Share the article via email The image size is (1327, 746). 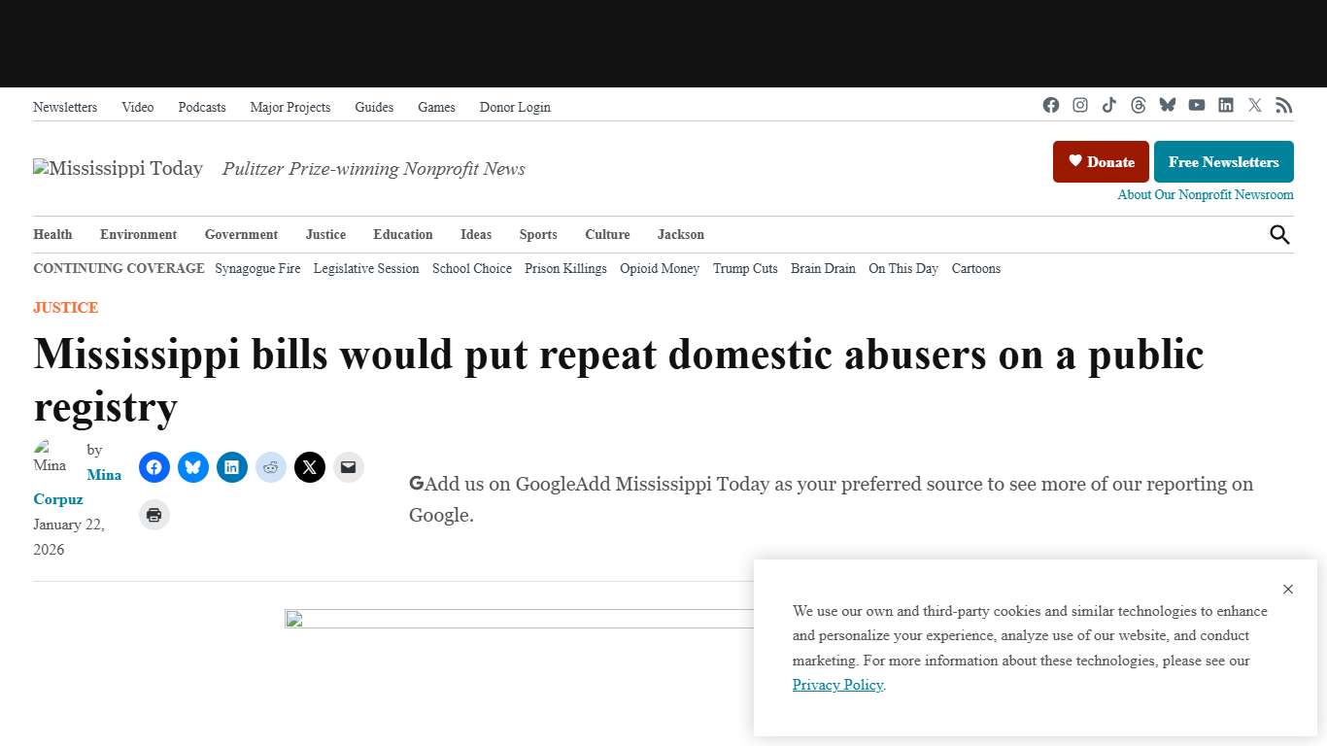349,467
